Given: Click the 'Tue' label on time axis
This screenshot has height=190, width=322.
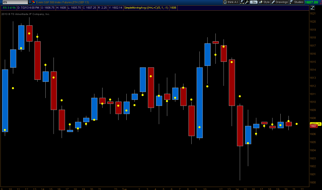Looking at the screenshot, I should click(124, 189).
